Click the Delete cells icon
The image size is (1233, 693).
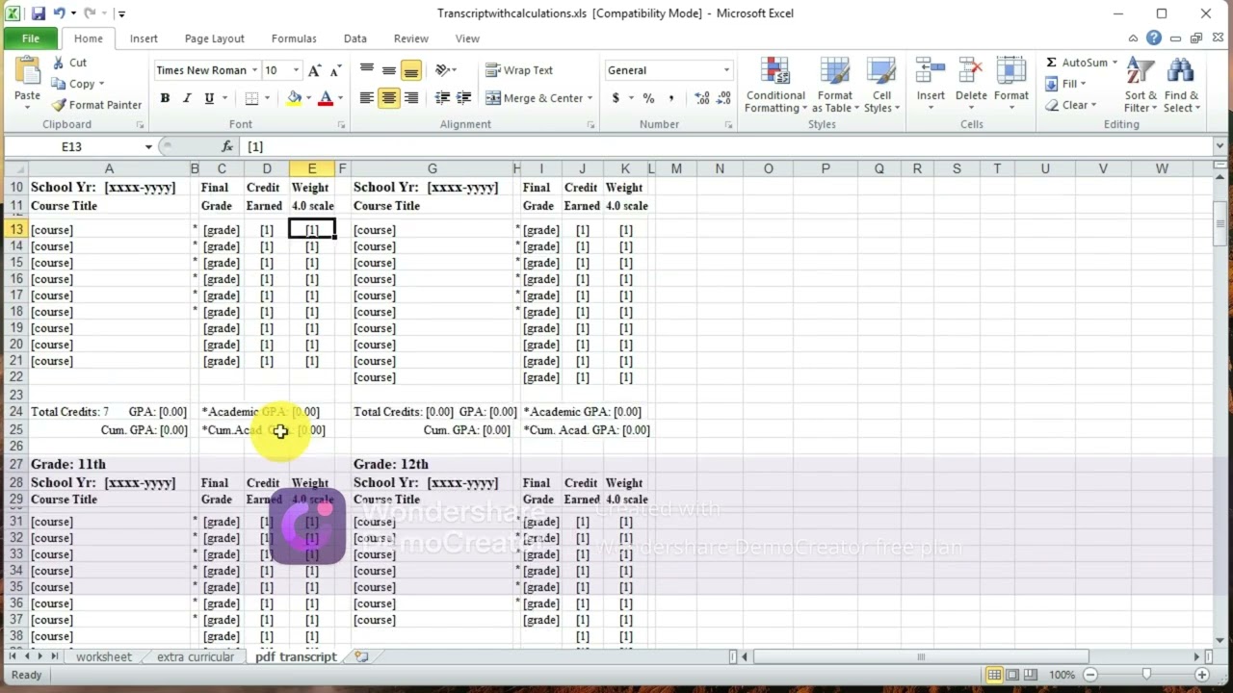click(x=971, y=72)
